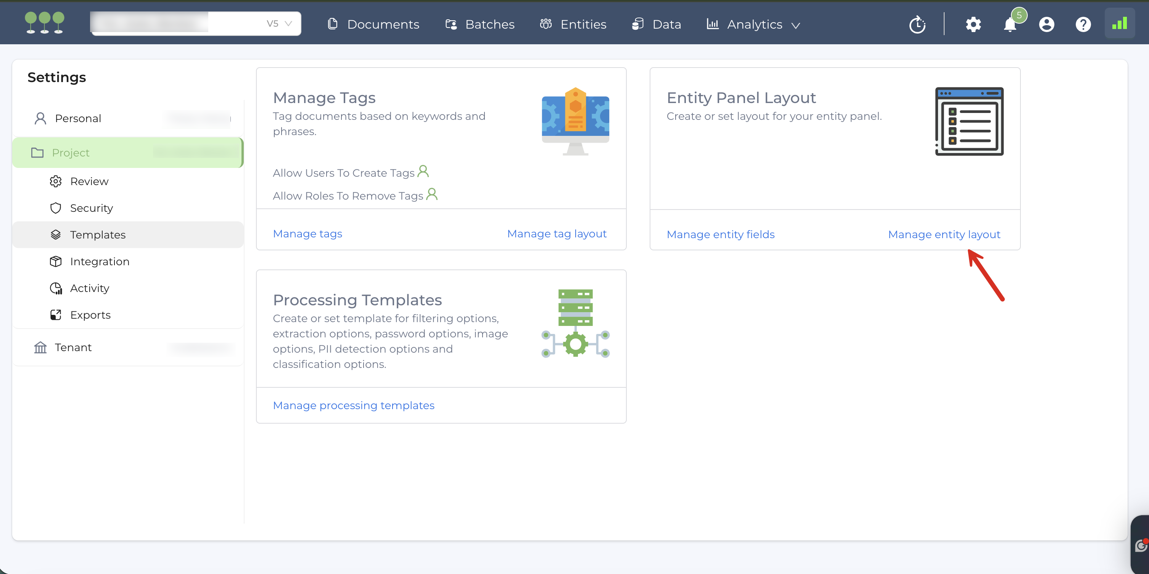Viewport: 1149px width, 574px height.
Task: Open the help question mark icon
Action: tap(1083, 24)
